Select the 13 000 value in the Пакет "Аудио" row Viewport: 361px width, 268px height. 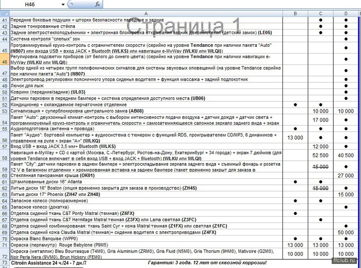[296, 138]
